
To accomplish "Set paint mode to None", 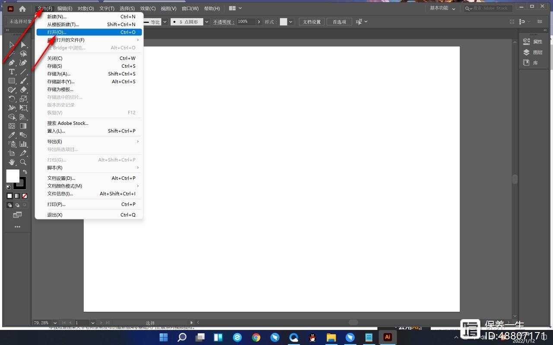I will (25, 196).
